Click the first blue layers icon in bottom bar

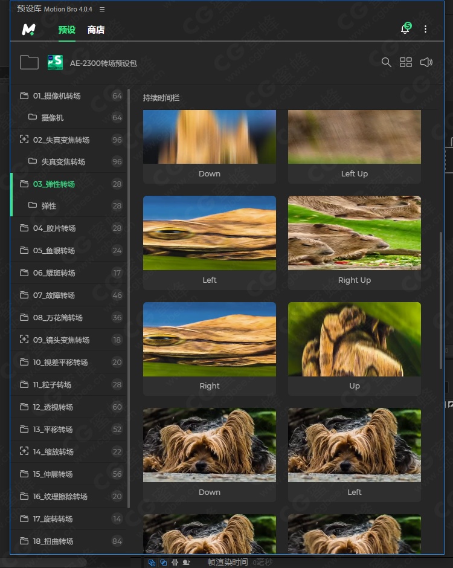pyautogui.click(x=152, y=562)
